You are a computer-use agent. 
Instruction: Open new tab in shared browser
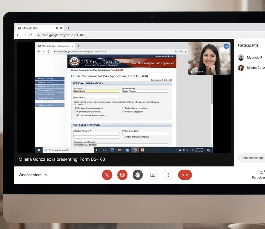point(78,46)
